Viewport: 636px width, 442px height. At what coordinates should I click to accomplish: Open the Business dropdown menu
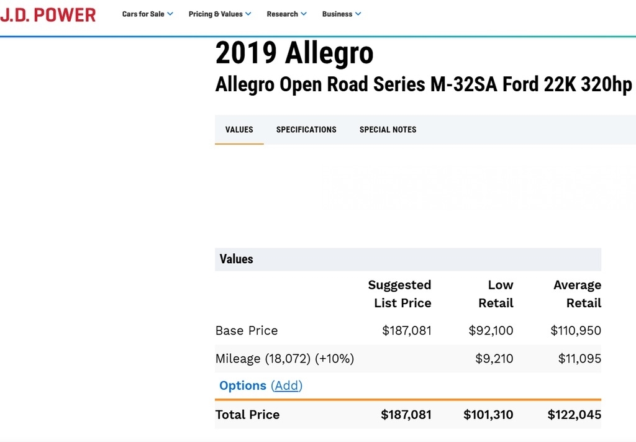tap(341, 14)
